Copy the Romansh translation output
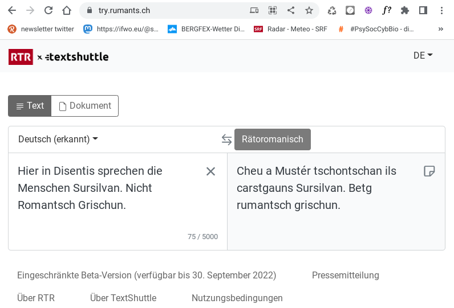The height and width of the screenshot is (308, 454). 429,171
